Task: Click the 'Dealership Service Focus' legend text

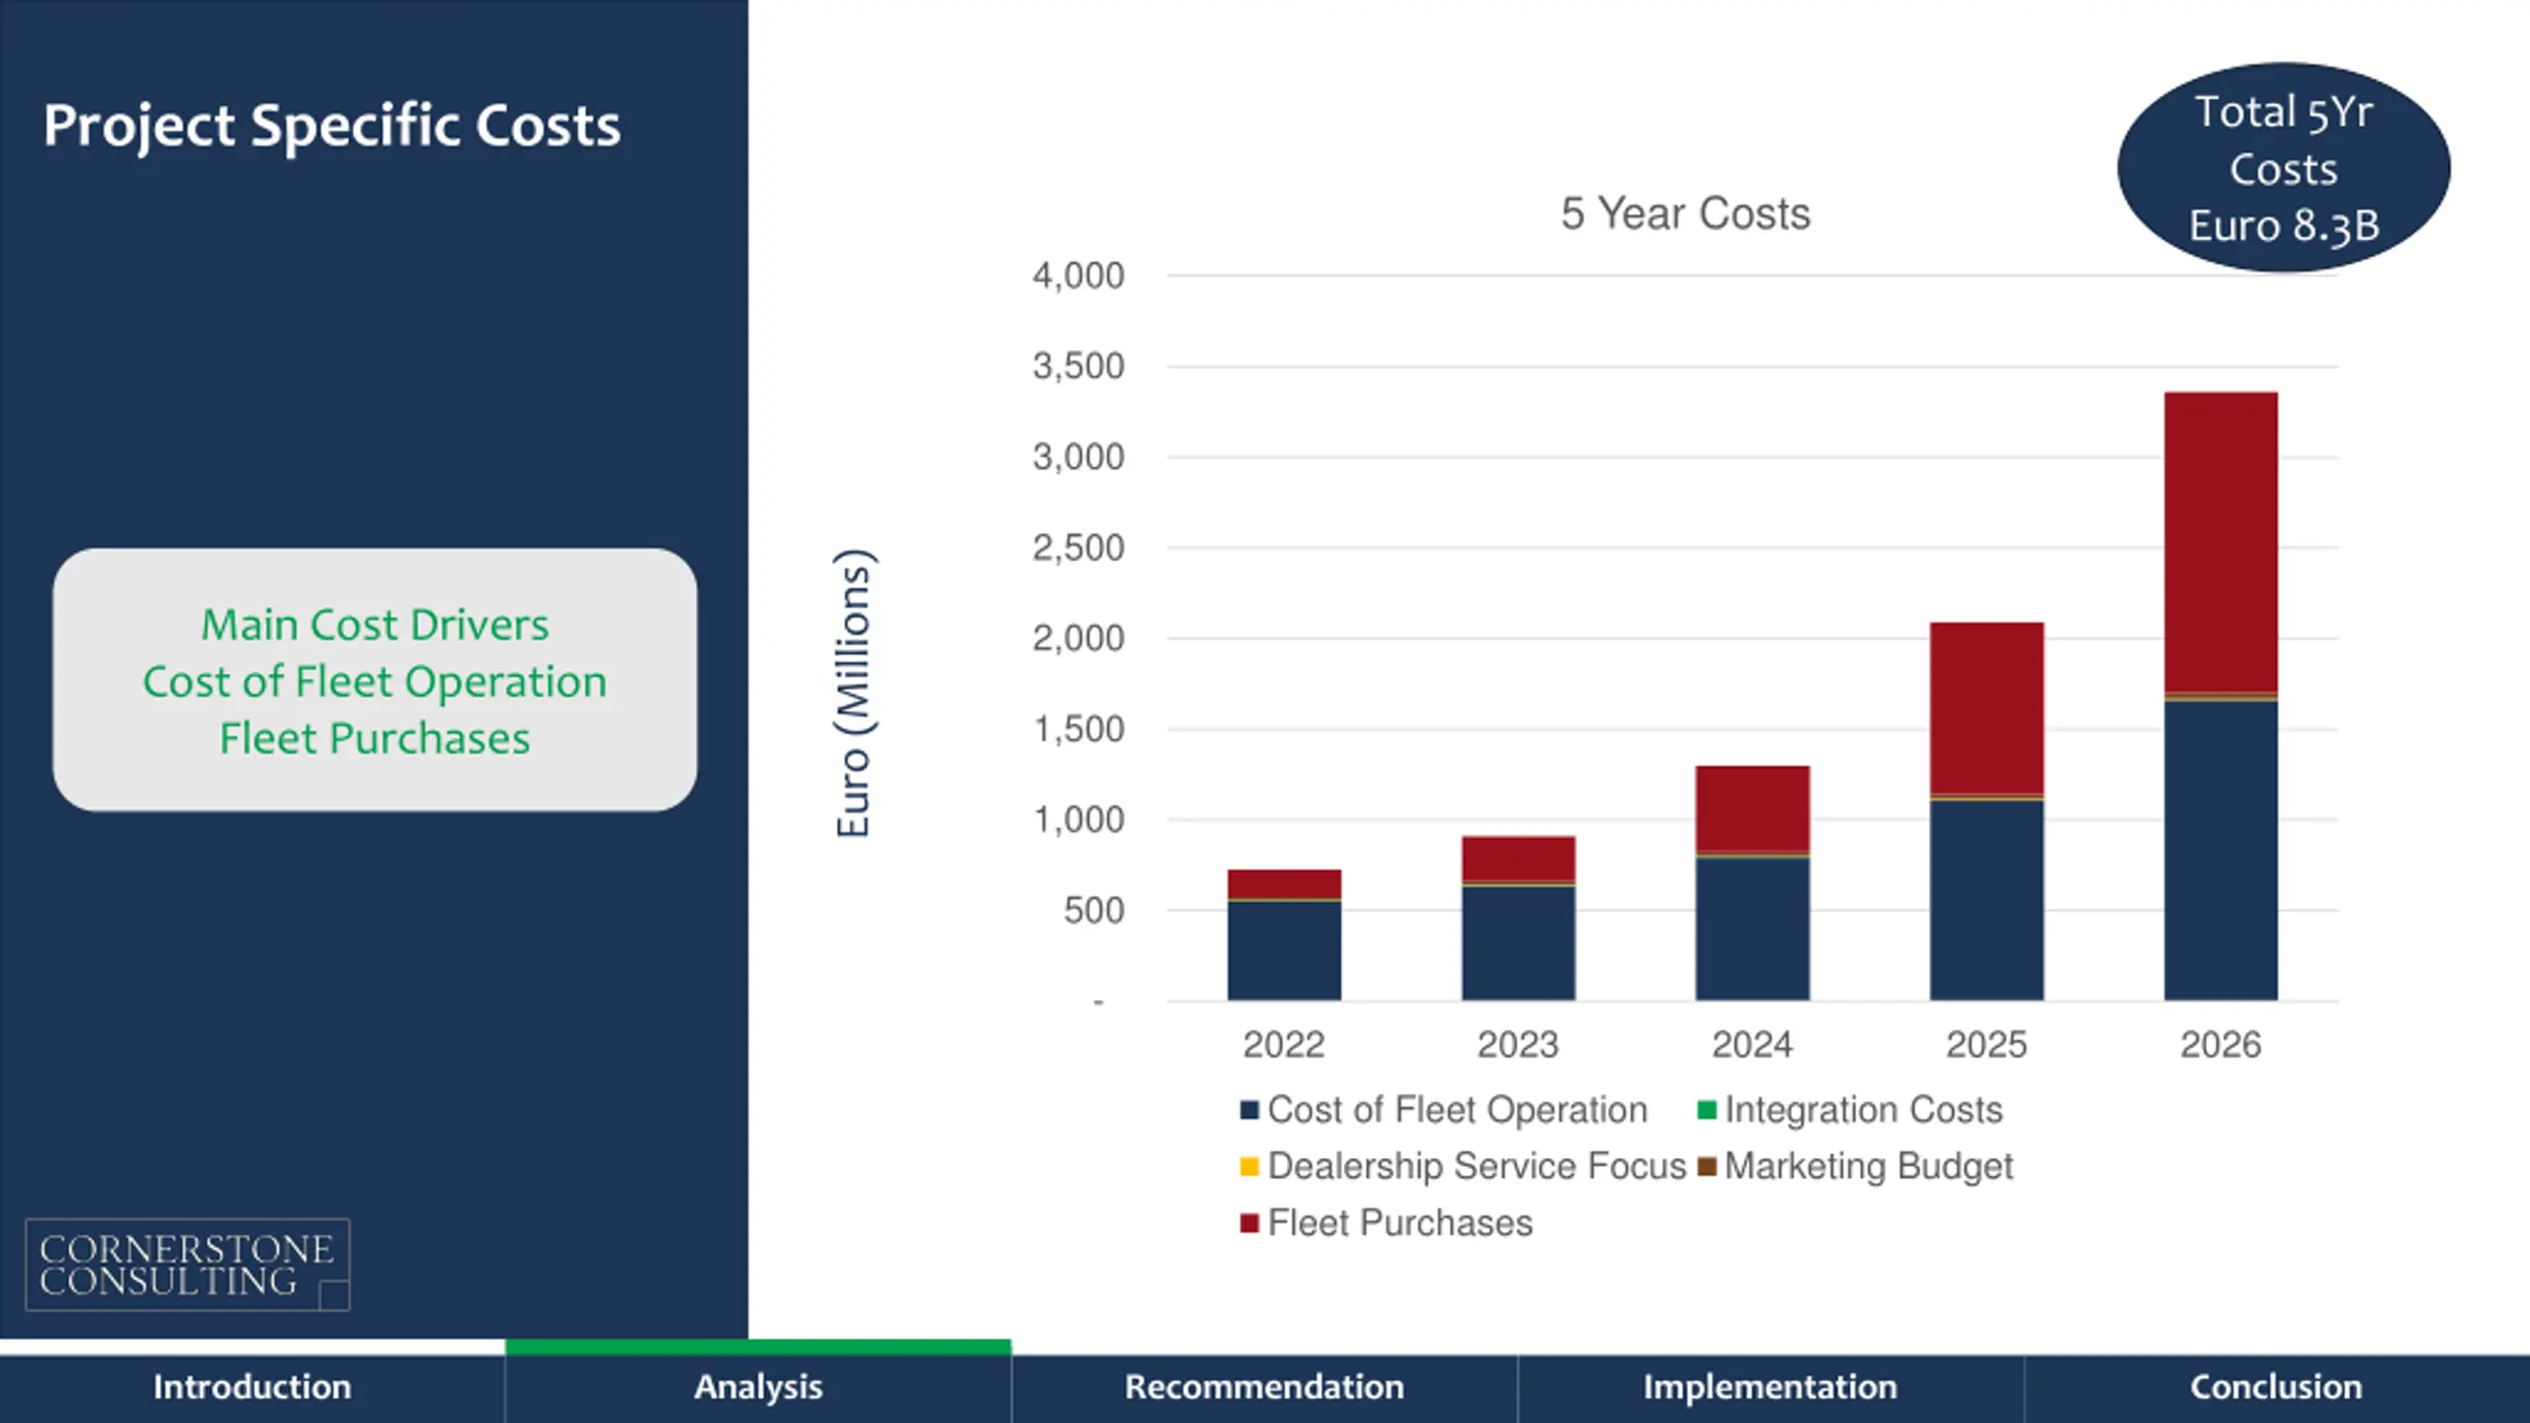Action: tap(1476, 1167)
